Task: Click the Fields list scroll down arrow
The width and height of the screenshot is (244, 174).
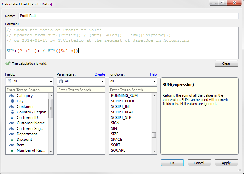Action: 51,151
